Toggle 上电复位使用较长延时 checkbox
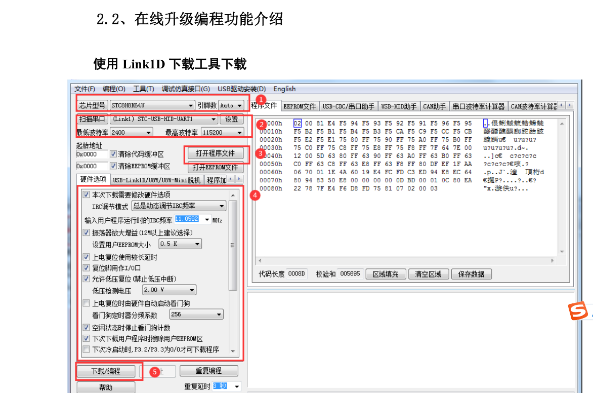The image size is (593, 393). coord(86,257)
